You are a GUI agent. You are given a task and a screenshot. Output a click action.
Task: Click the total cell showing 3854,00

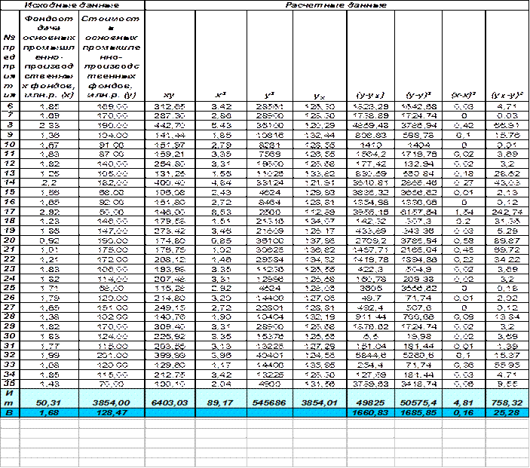click(112, 399)
